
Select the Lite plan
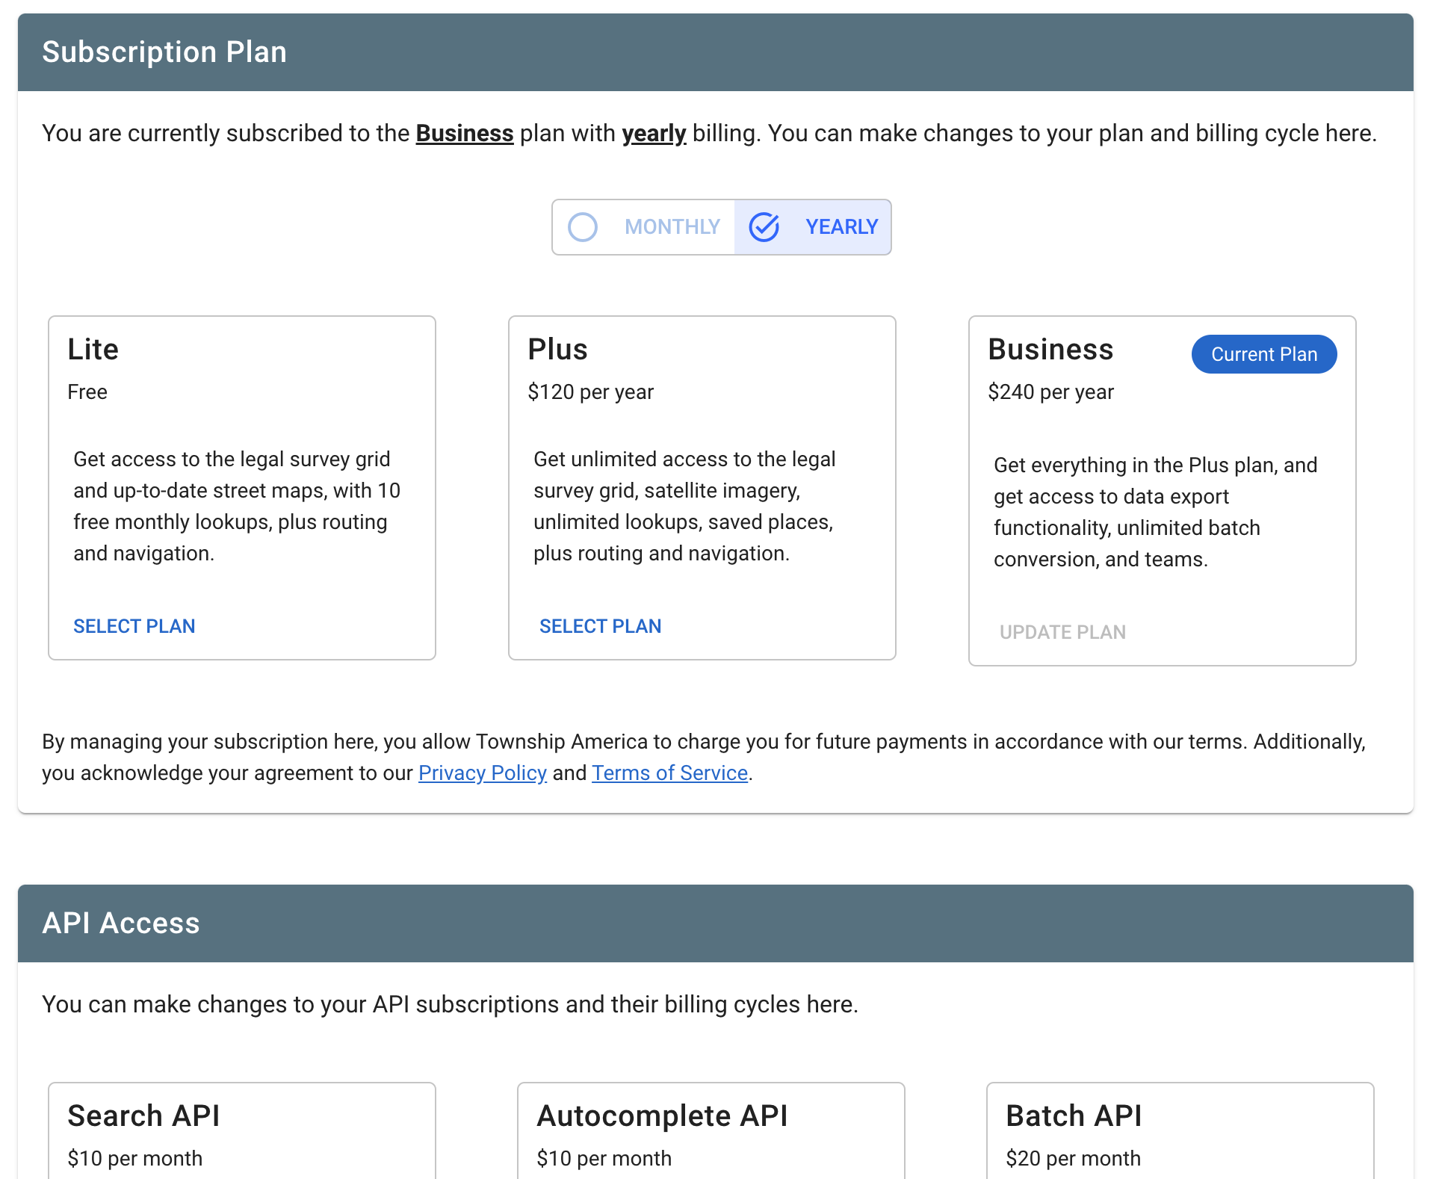point(134,626)
